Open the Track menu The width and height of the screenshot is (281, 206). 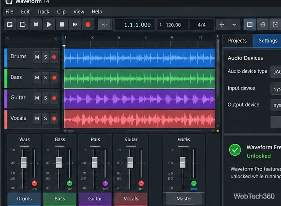(43, 12)
